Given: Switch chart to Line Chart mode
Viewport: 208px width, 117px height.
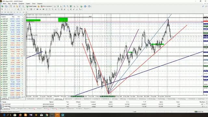Looking at the screenshot, I should [61, 6].
